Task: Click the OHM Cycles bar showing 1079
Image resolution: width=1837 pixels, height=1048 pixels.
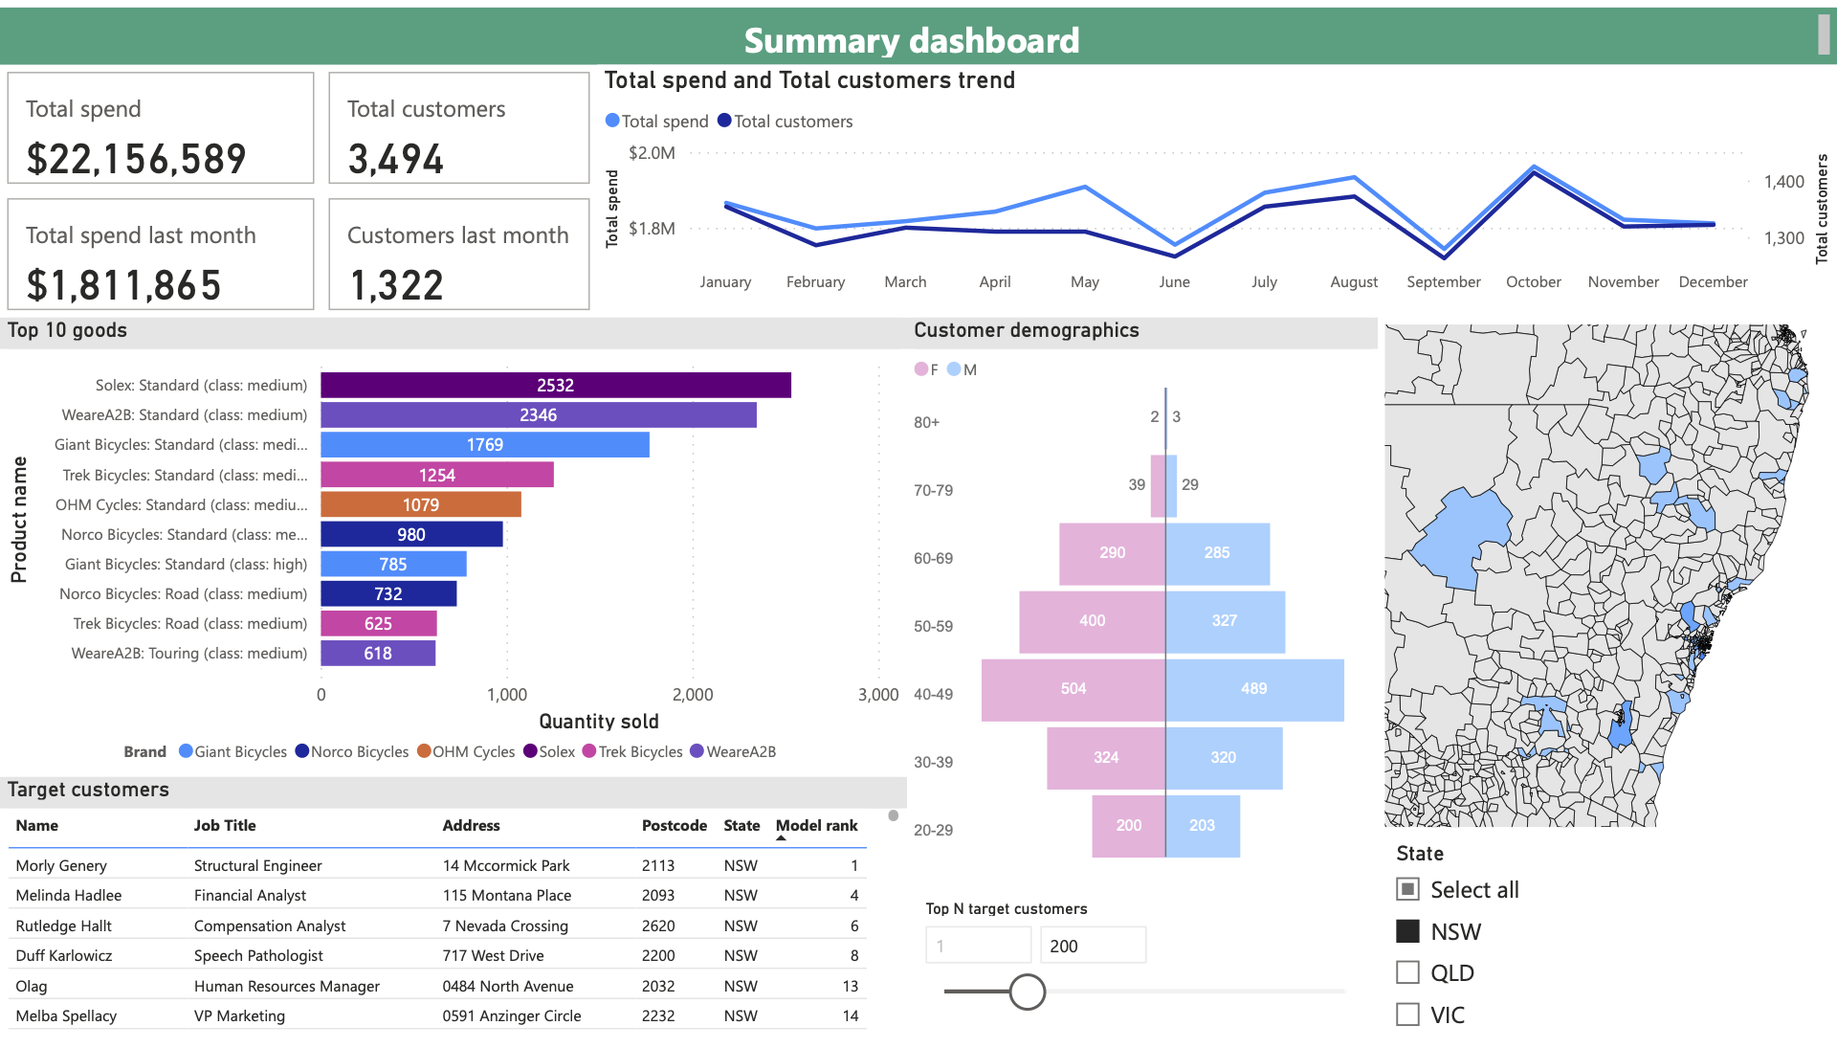Action: point(421,504)
